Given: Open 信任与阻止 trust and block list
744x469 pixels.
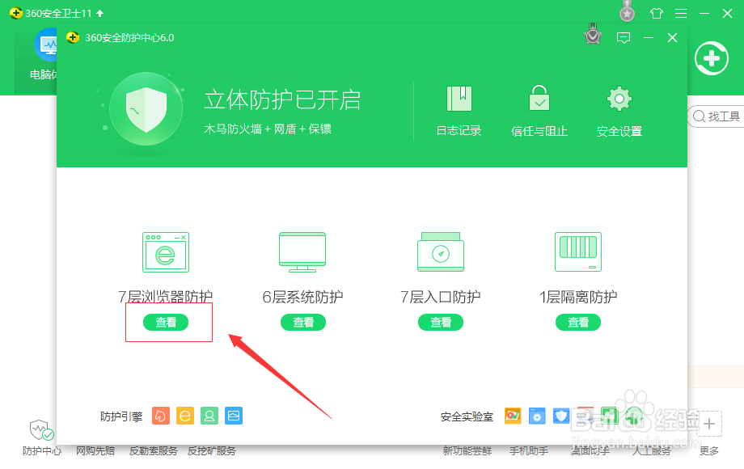Looking at the screenshot, I should pyautogui.click(x=539, y=111).
